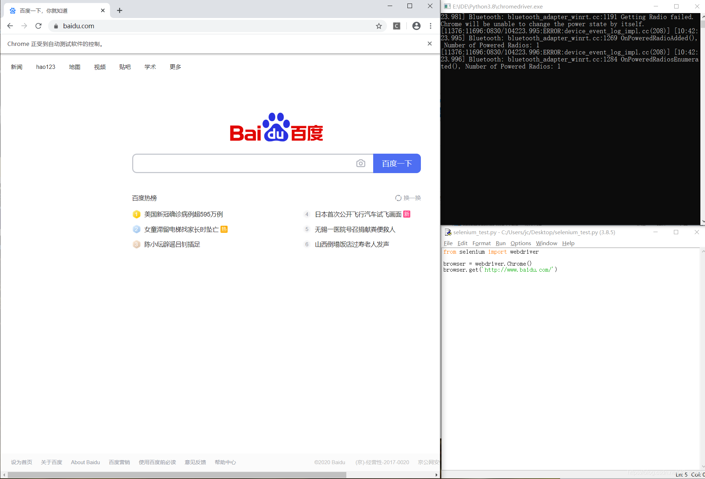Click the 关于百度 footer link
Screen dimensions: 705x479
(52, 462)
